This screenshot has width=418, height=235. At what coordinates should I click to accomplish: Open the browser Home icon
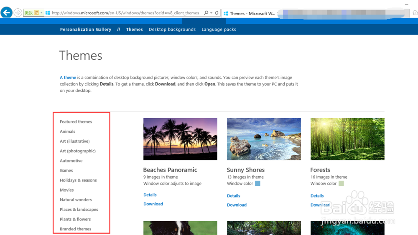(x=415, y=13)
